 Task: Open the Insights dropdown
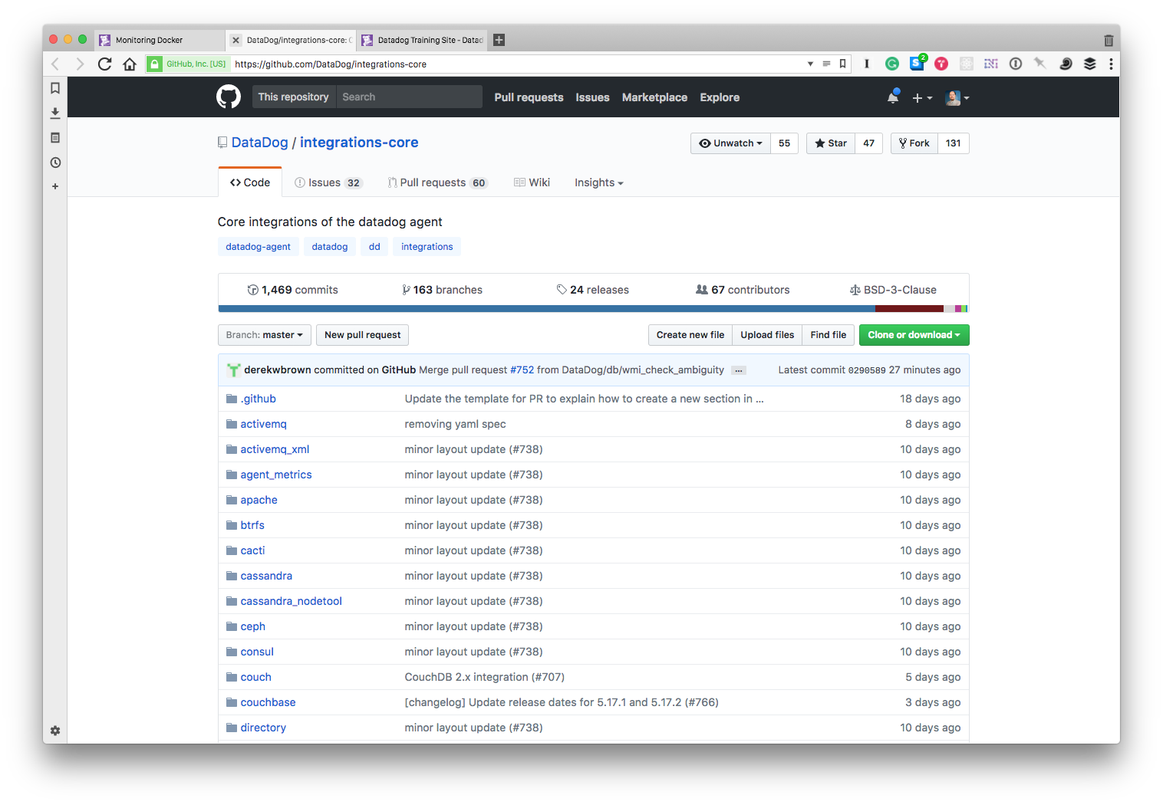pos(598,182)
